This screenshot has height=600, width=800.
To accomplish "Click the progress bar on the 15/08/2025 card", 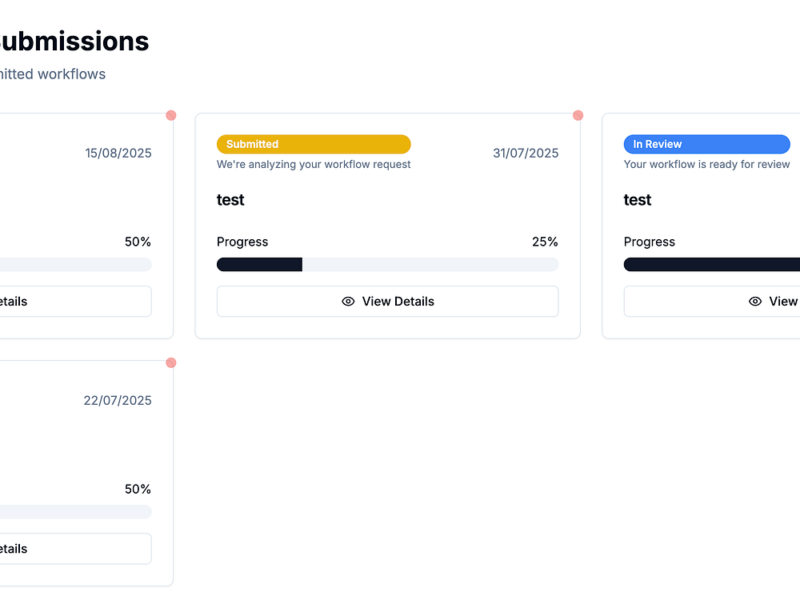I will (76, 265).
